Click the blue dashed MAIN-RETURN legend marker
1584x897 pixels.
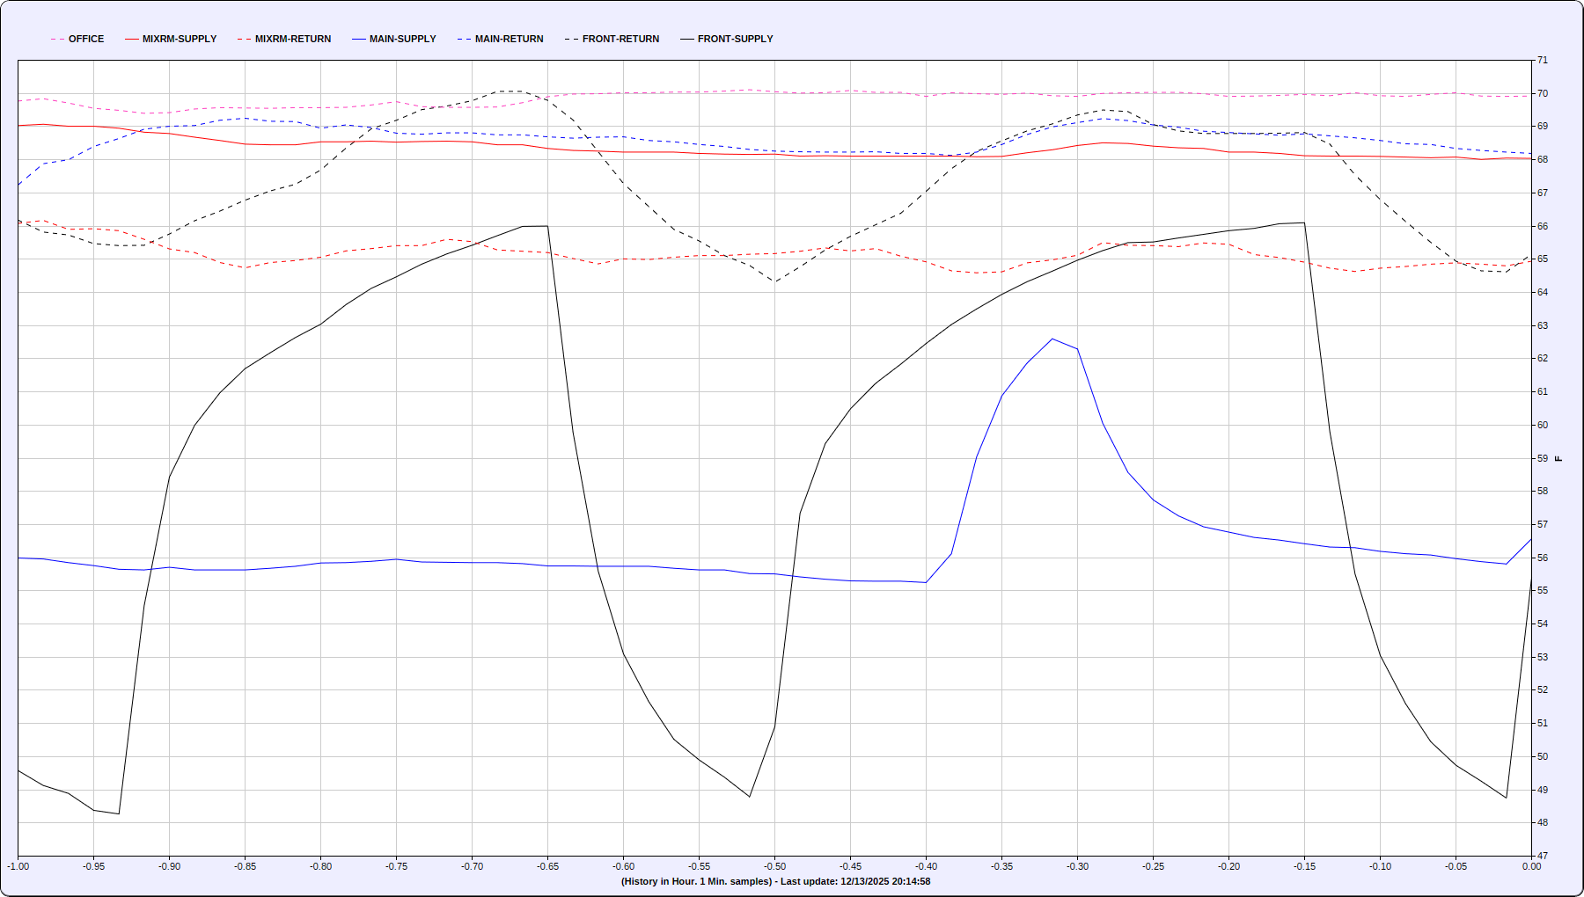(465, 39)
